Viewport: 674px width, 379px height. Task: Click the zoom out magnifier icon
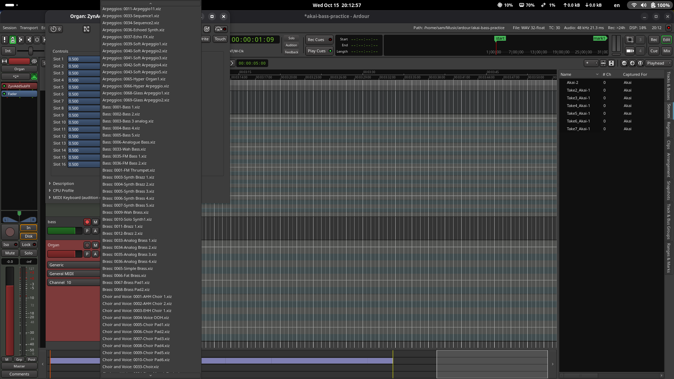point(624,63)
